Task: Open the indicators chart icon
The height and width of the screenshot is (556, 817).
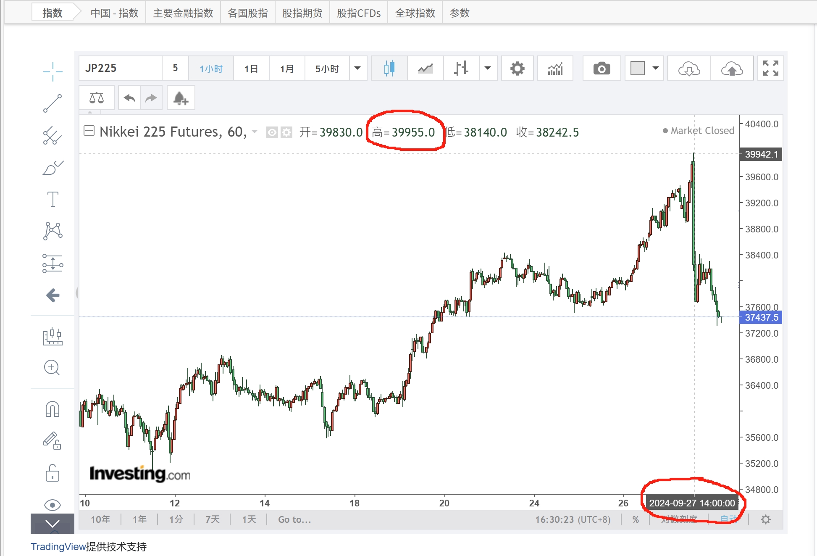Action: (x=555, y=68)
